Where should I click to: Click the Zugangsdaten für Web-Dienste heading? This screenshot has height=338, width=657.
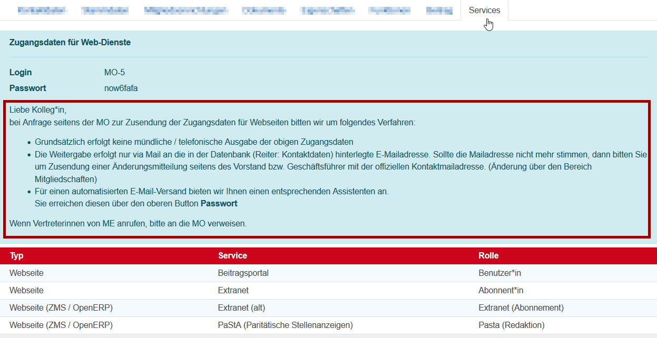point(70,43)
